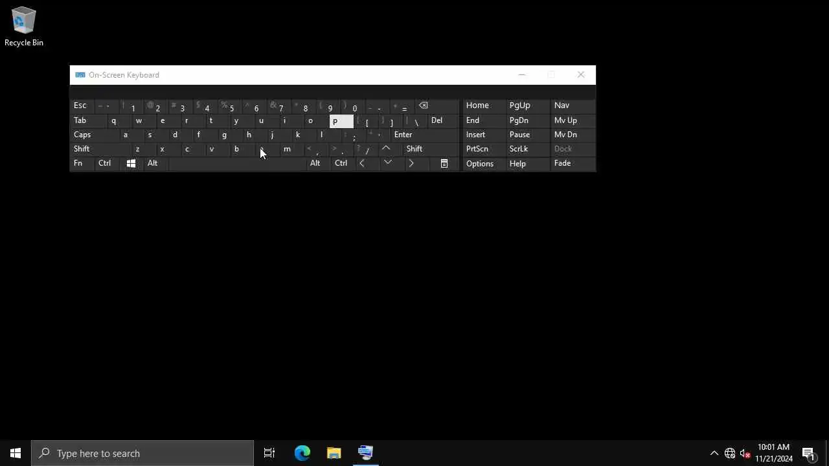The image size is (829, 466).
Task: Click the Enter key
Action: coord(424,135)
